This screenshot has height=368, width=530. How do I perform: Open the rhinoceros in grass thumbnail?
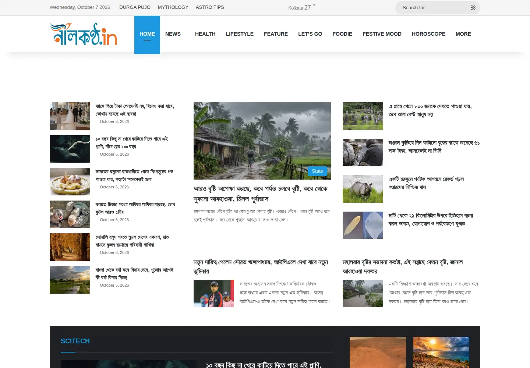[363, 189]
